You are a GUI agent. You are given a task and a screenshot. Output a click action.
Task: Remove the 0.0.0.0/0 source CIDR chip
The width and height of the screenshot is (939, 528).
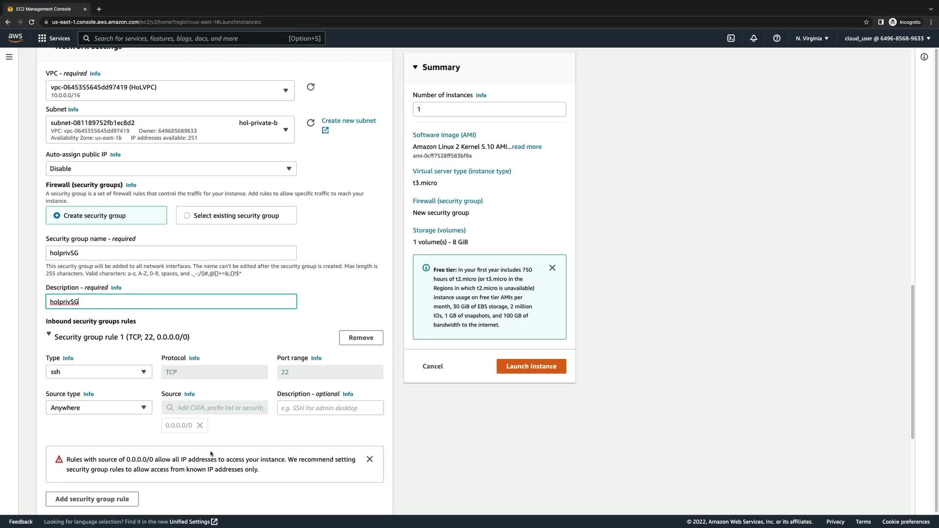click(200, 425)
